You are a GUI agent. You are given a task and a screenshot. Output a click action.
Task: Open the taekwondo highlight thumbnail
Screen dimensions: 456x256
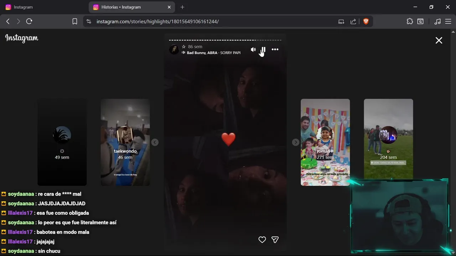[125, 142]
